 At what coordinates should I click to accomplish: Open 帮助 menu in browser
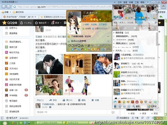pos(142,2)
